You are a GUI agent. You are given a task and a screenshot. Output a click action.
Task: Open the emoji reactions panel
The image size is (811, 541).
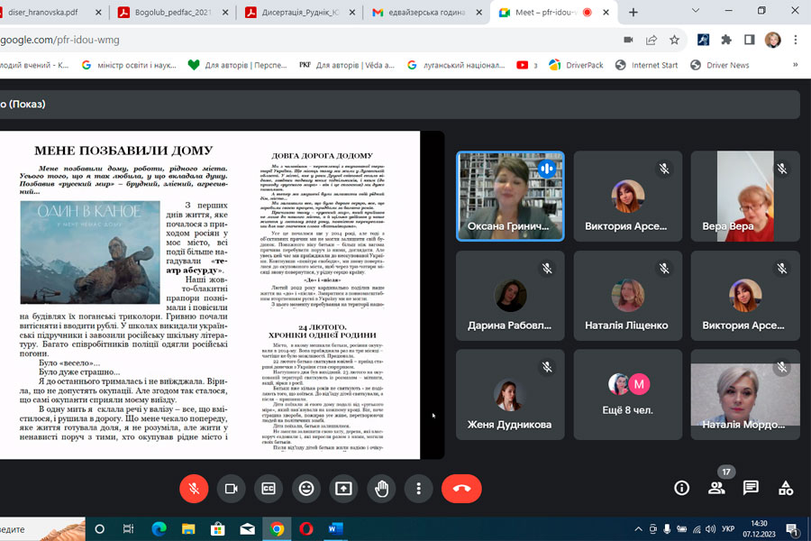pyautogui.click(x=305, y=488)
